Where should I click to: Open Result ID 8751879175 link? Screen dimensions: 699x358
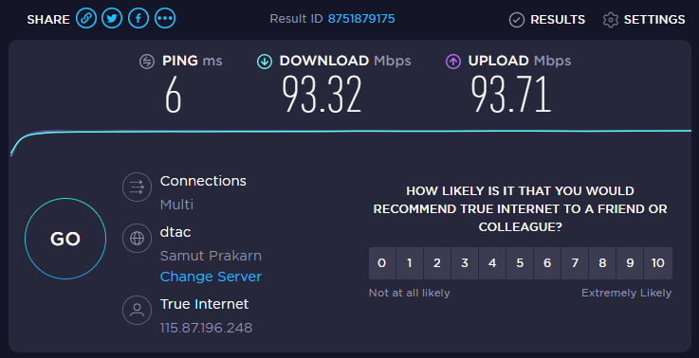361,19
